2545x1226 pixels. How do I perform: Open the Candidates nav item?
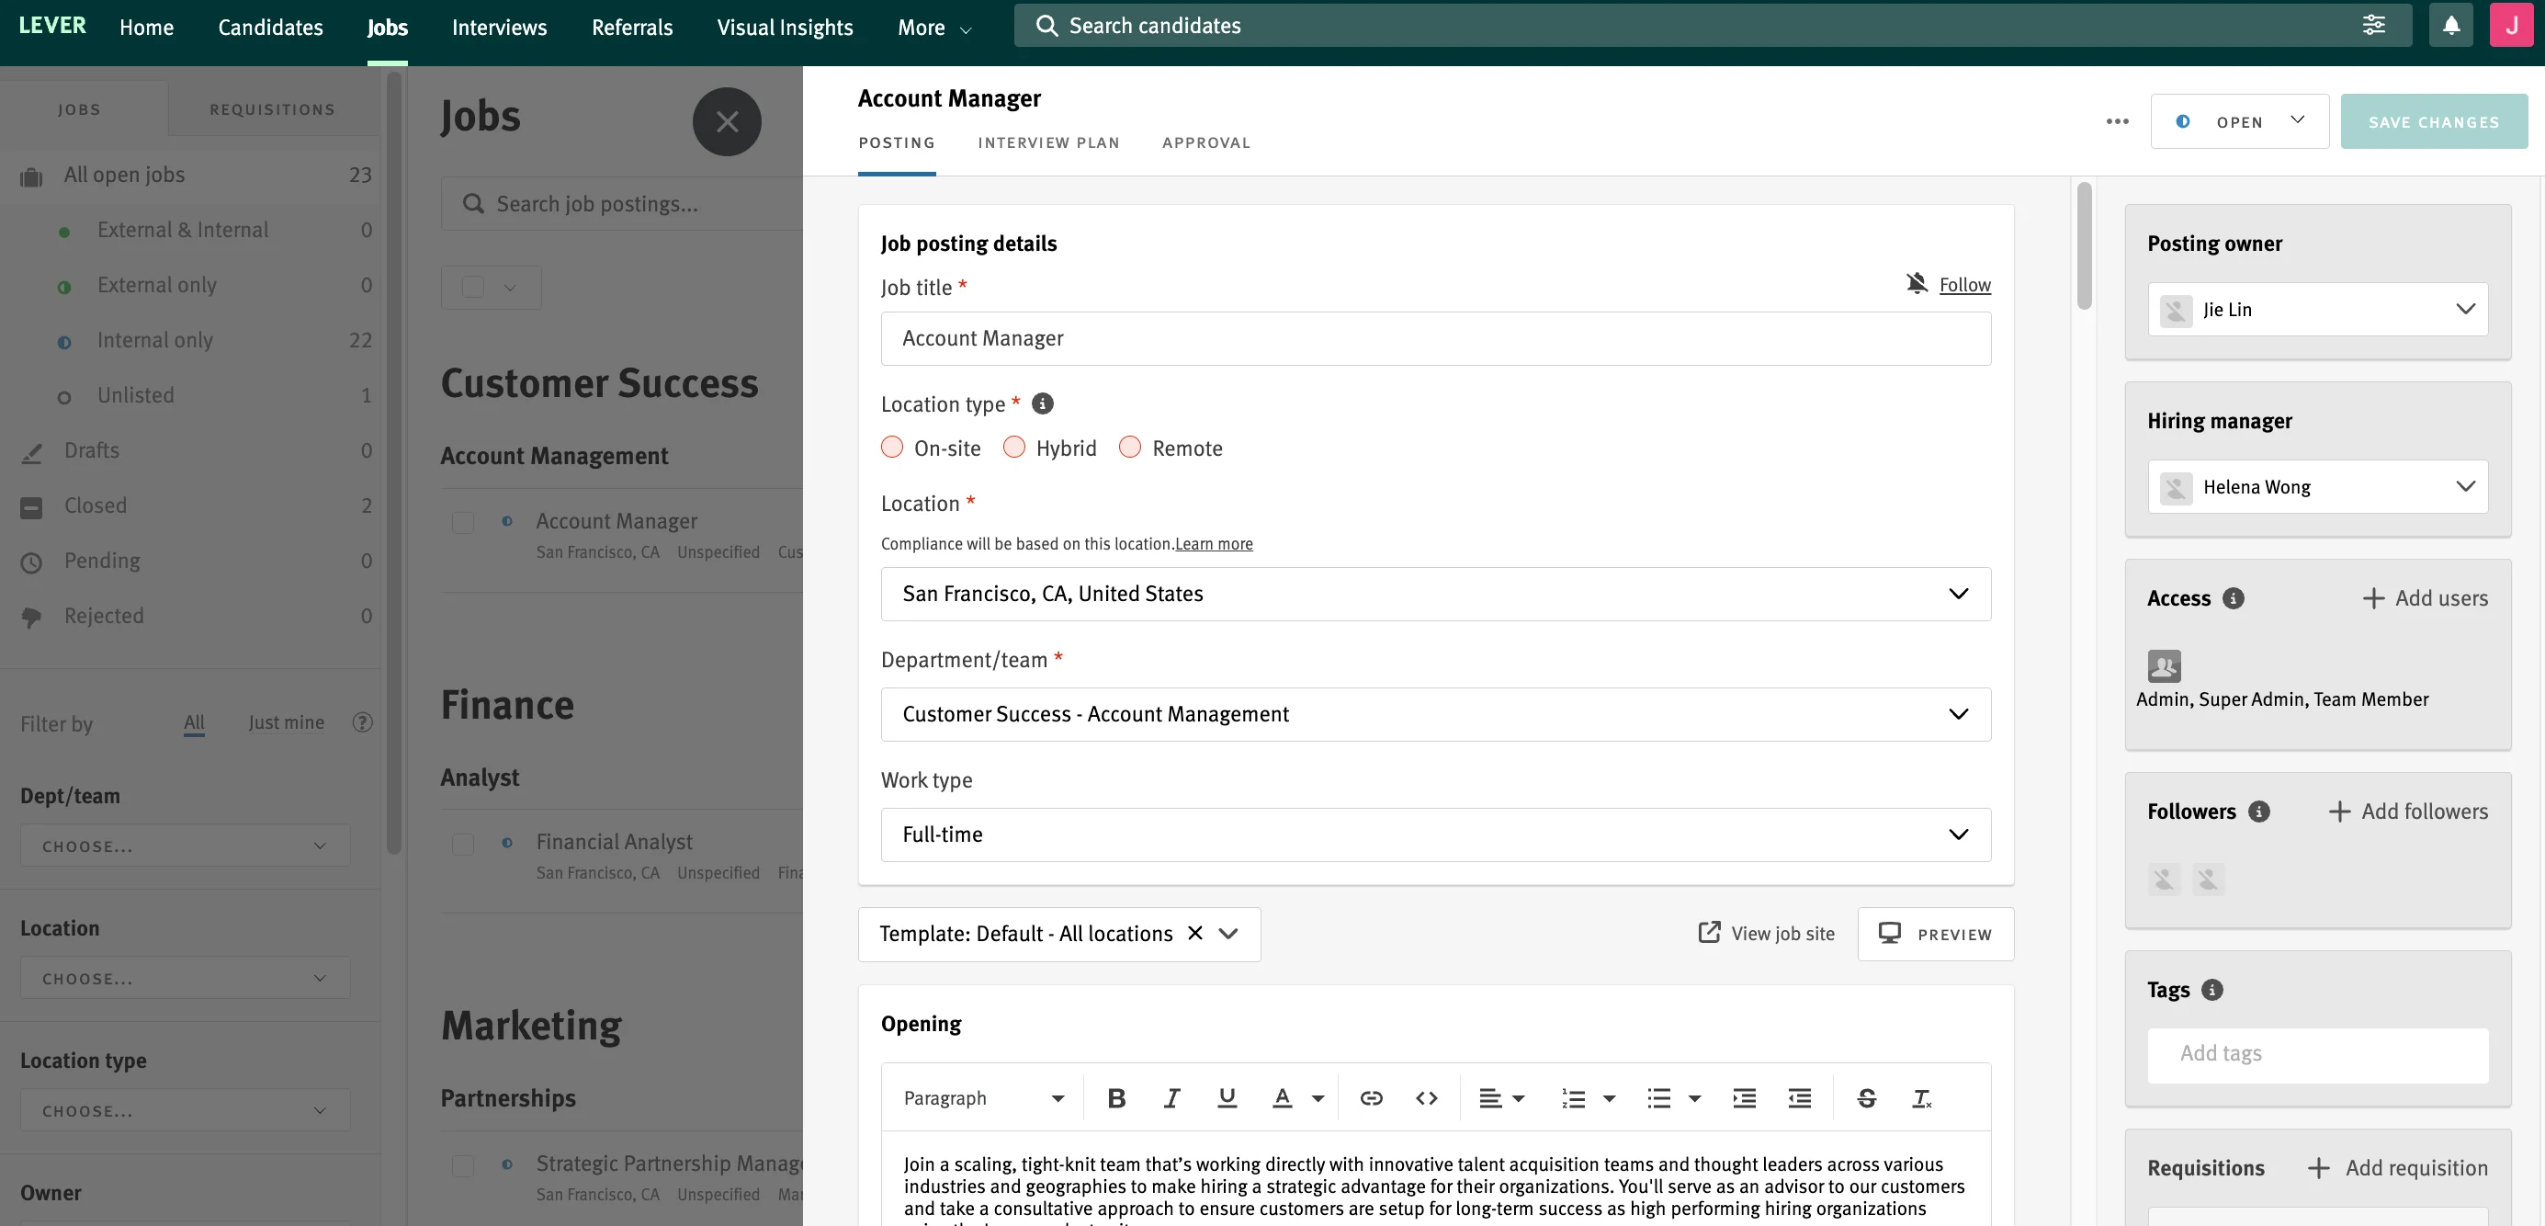pyautogui.click(x=271, y=28)
